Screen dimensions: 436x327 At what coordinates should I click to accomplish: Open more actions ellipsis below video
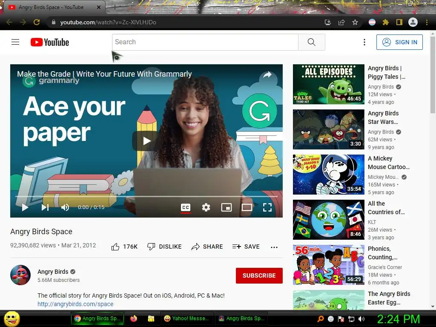(x=274, y=247)
